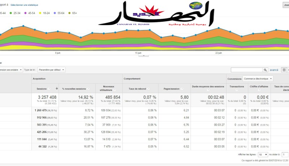The height and width of the screenshot is (166, 289).
Task: Click the chart point above 8 juin
Action: [x=58, y=31]
